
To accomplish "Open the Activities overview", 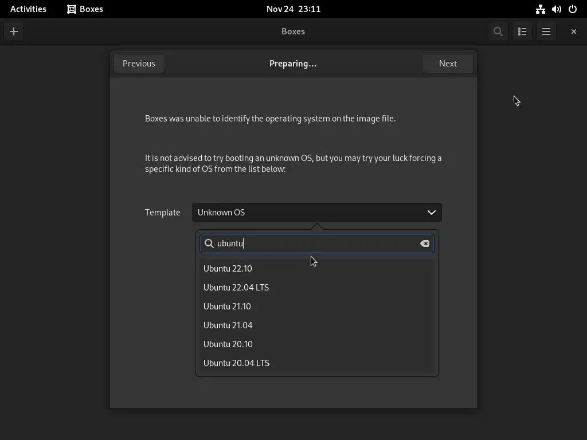I will coord(28,9).
